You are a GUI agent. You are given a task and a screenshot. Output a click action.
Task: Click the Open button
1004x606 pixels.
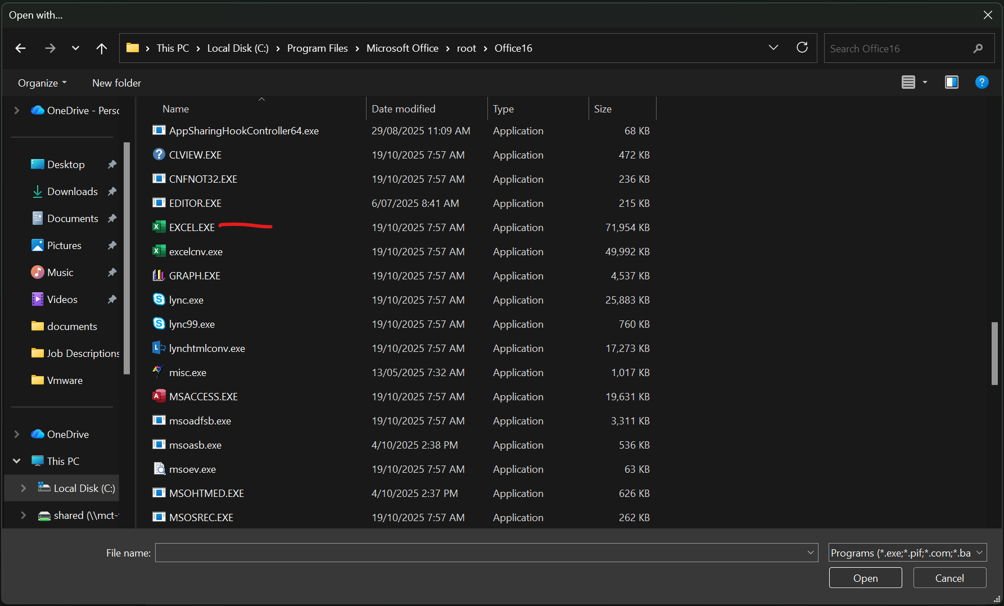tap(865, 578)
